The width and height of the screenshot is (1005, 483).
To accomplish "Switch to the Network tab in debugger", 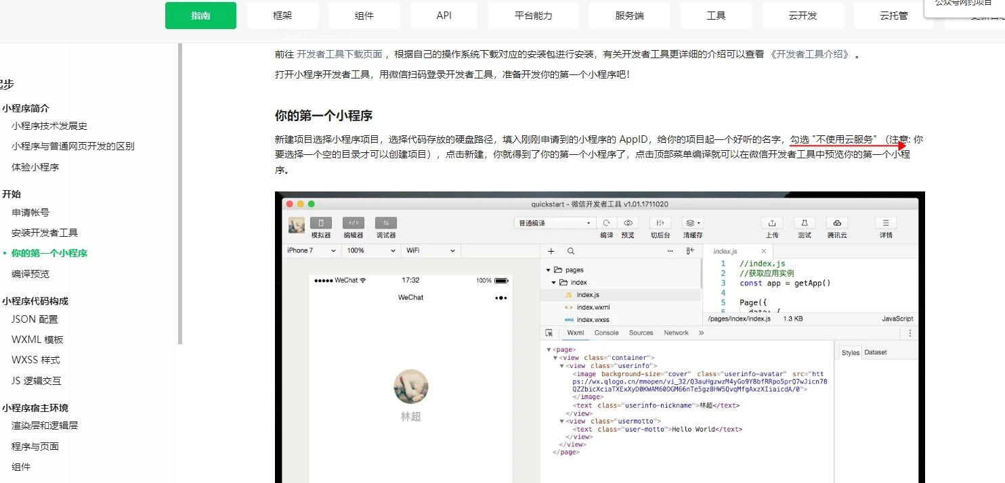I will pyautogui.click(x=676, y=333).
